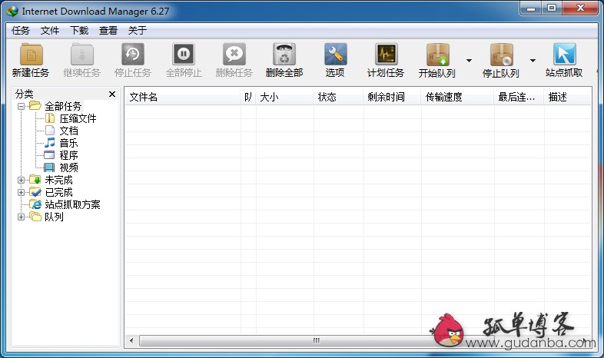Sort by the 剩余时间 column header
This screenshot has width=604, height=358.
(392, 97)
